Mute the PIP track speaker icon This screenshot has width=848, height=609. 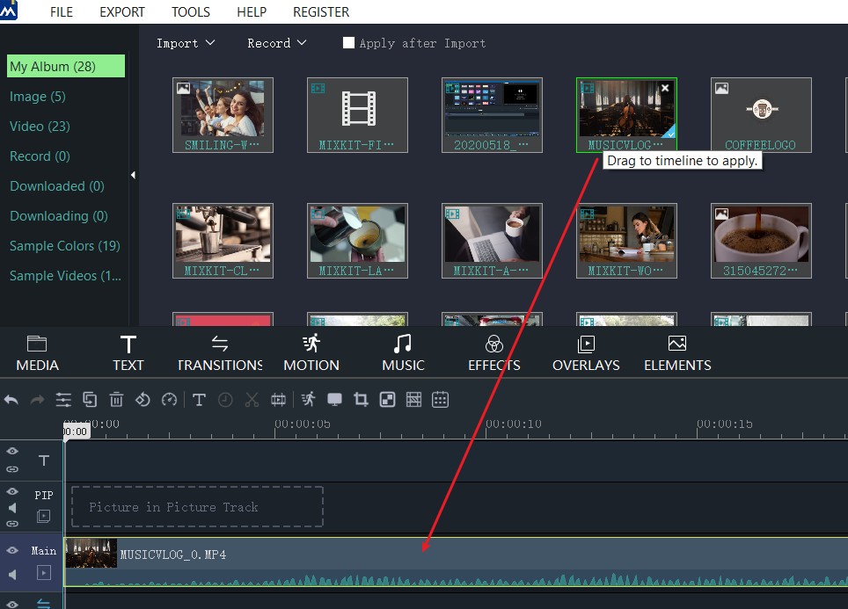(12, 506)
